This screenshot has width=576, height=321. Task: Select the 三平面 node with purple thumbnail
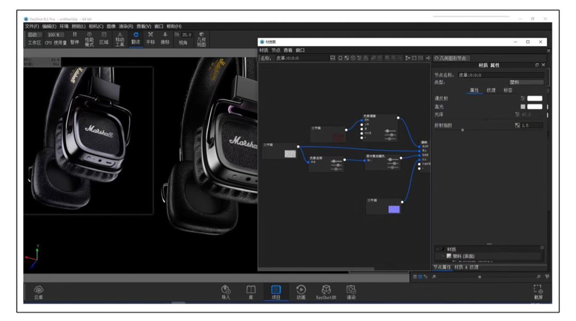[384, 206]
